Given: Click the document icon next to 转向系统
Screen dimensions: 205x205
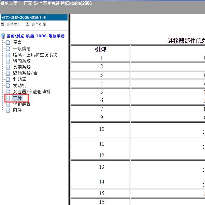Looking at the screenshot, I should (8, 61).
